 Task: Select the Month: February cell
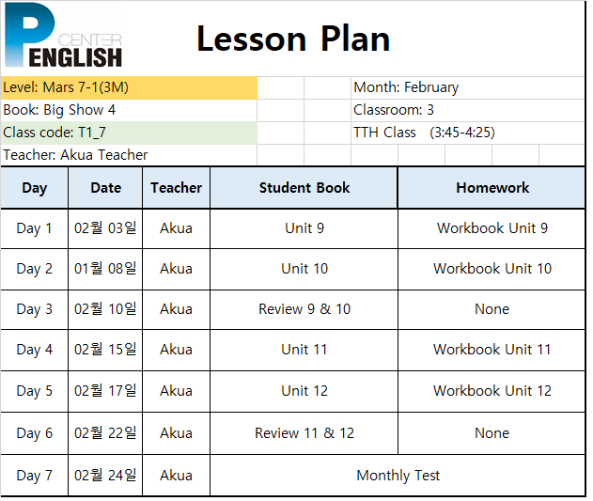(x=468, y=87)
